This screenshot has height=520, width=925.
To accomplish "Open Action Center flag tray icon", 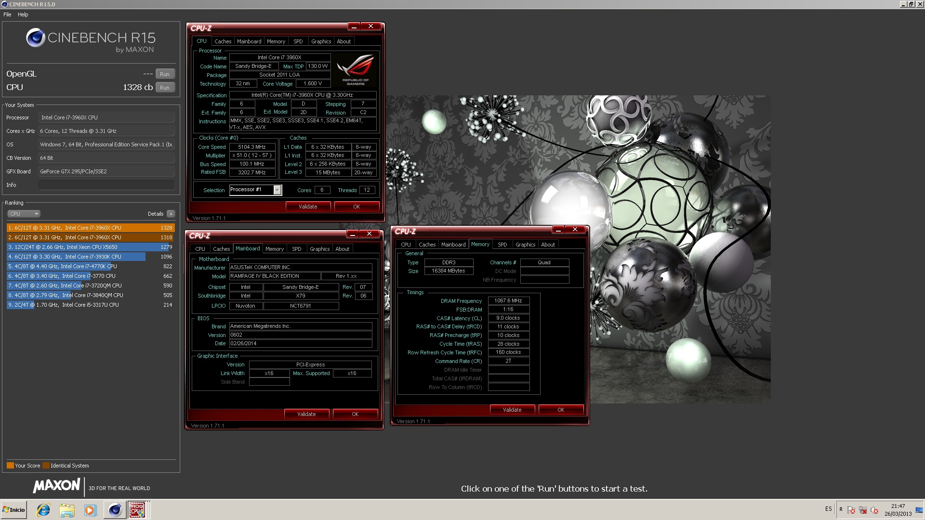I will [x=851, y=510].
